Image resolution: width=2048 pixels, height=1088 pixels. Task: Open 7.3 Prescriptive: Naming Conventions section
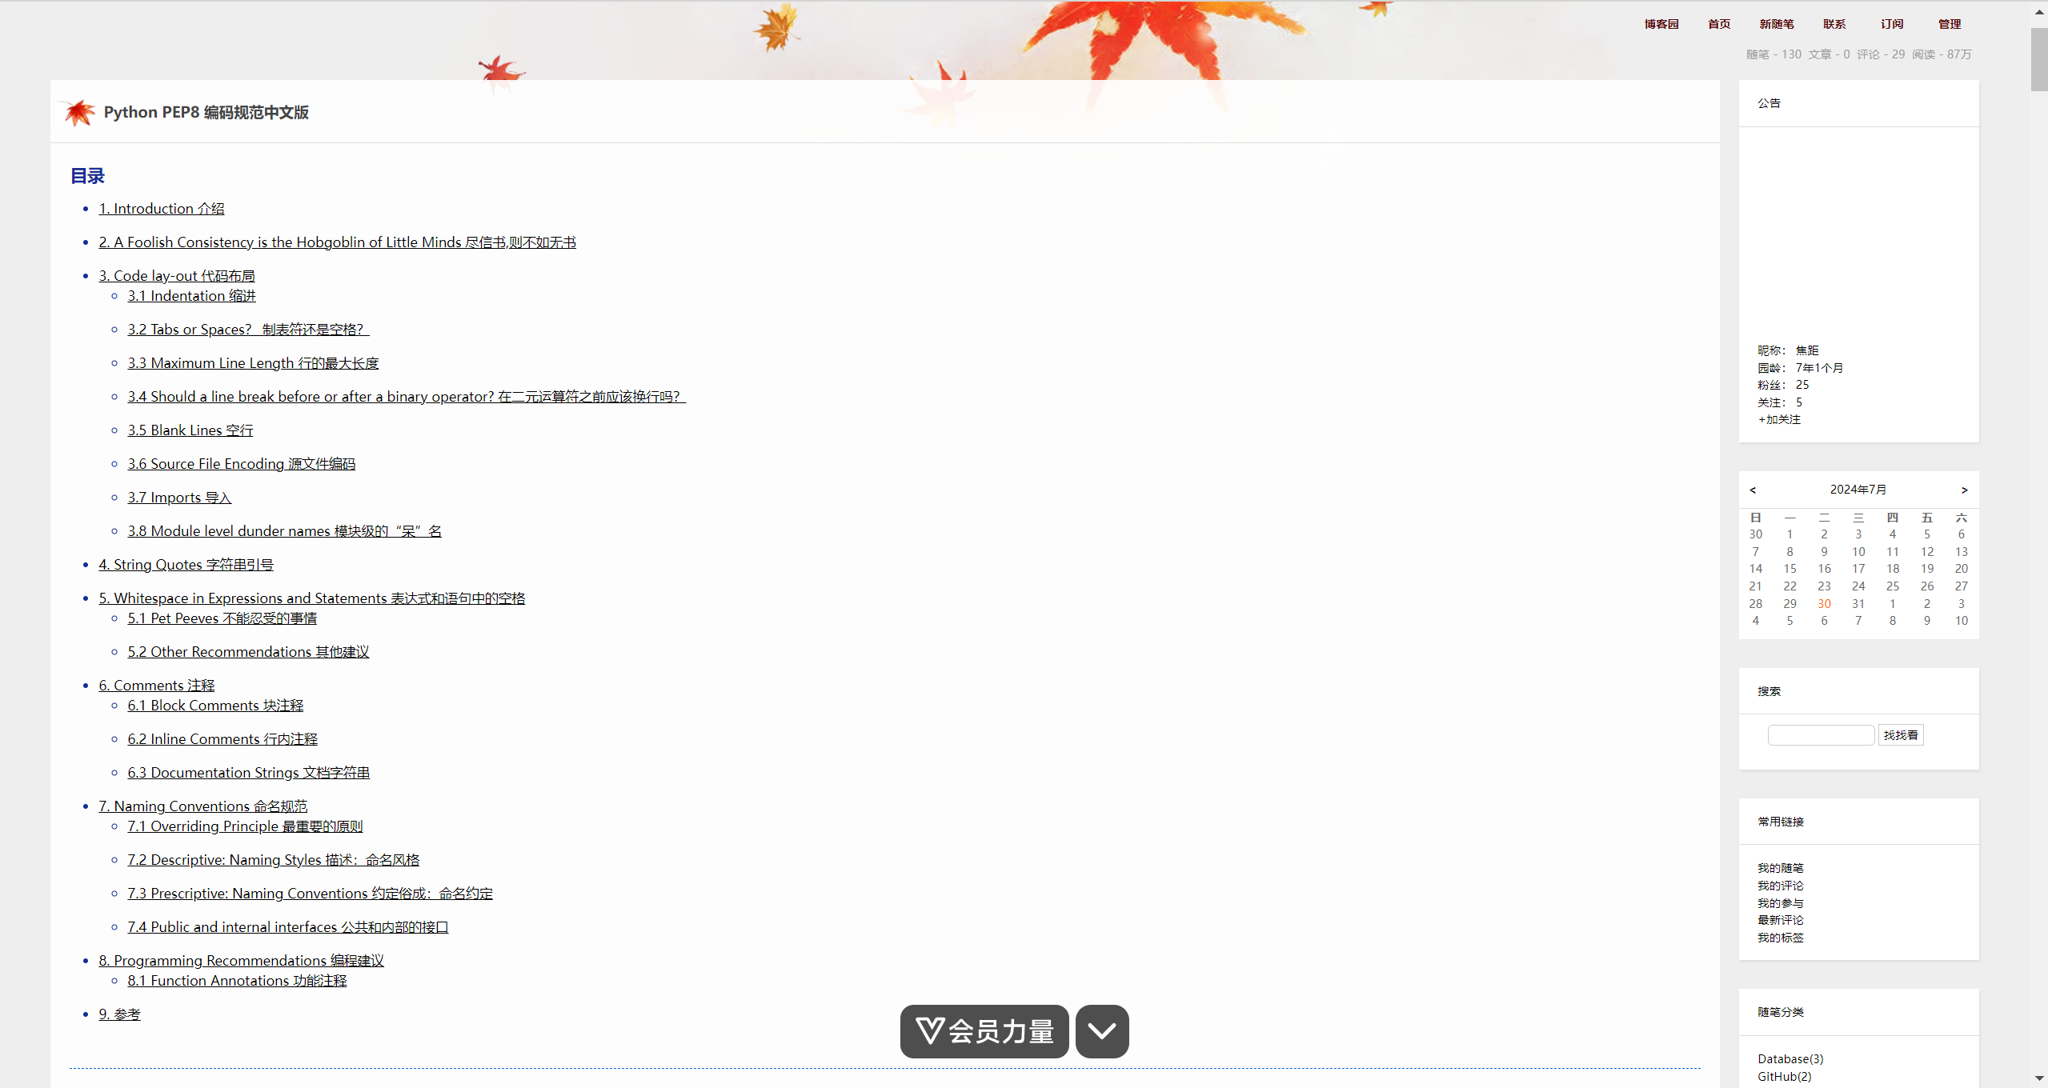pyautogui.click(x=310, y=894)
